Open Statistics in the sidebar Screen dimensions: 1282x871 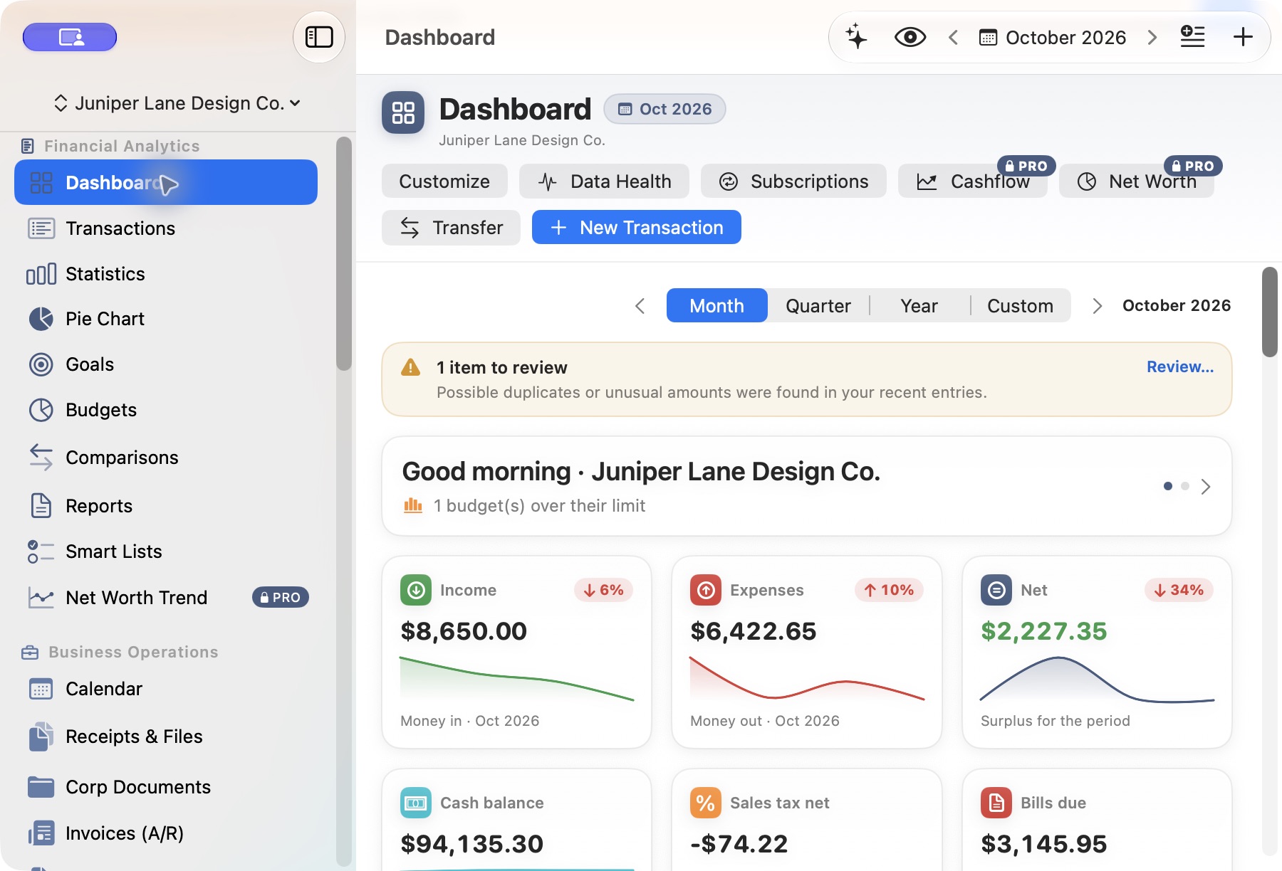click(166, 274)
